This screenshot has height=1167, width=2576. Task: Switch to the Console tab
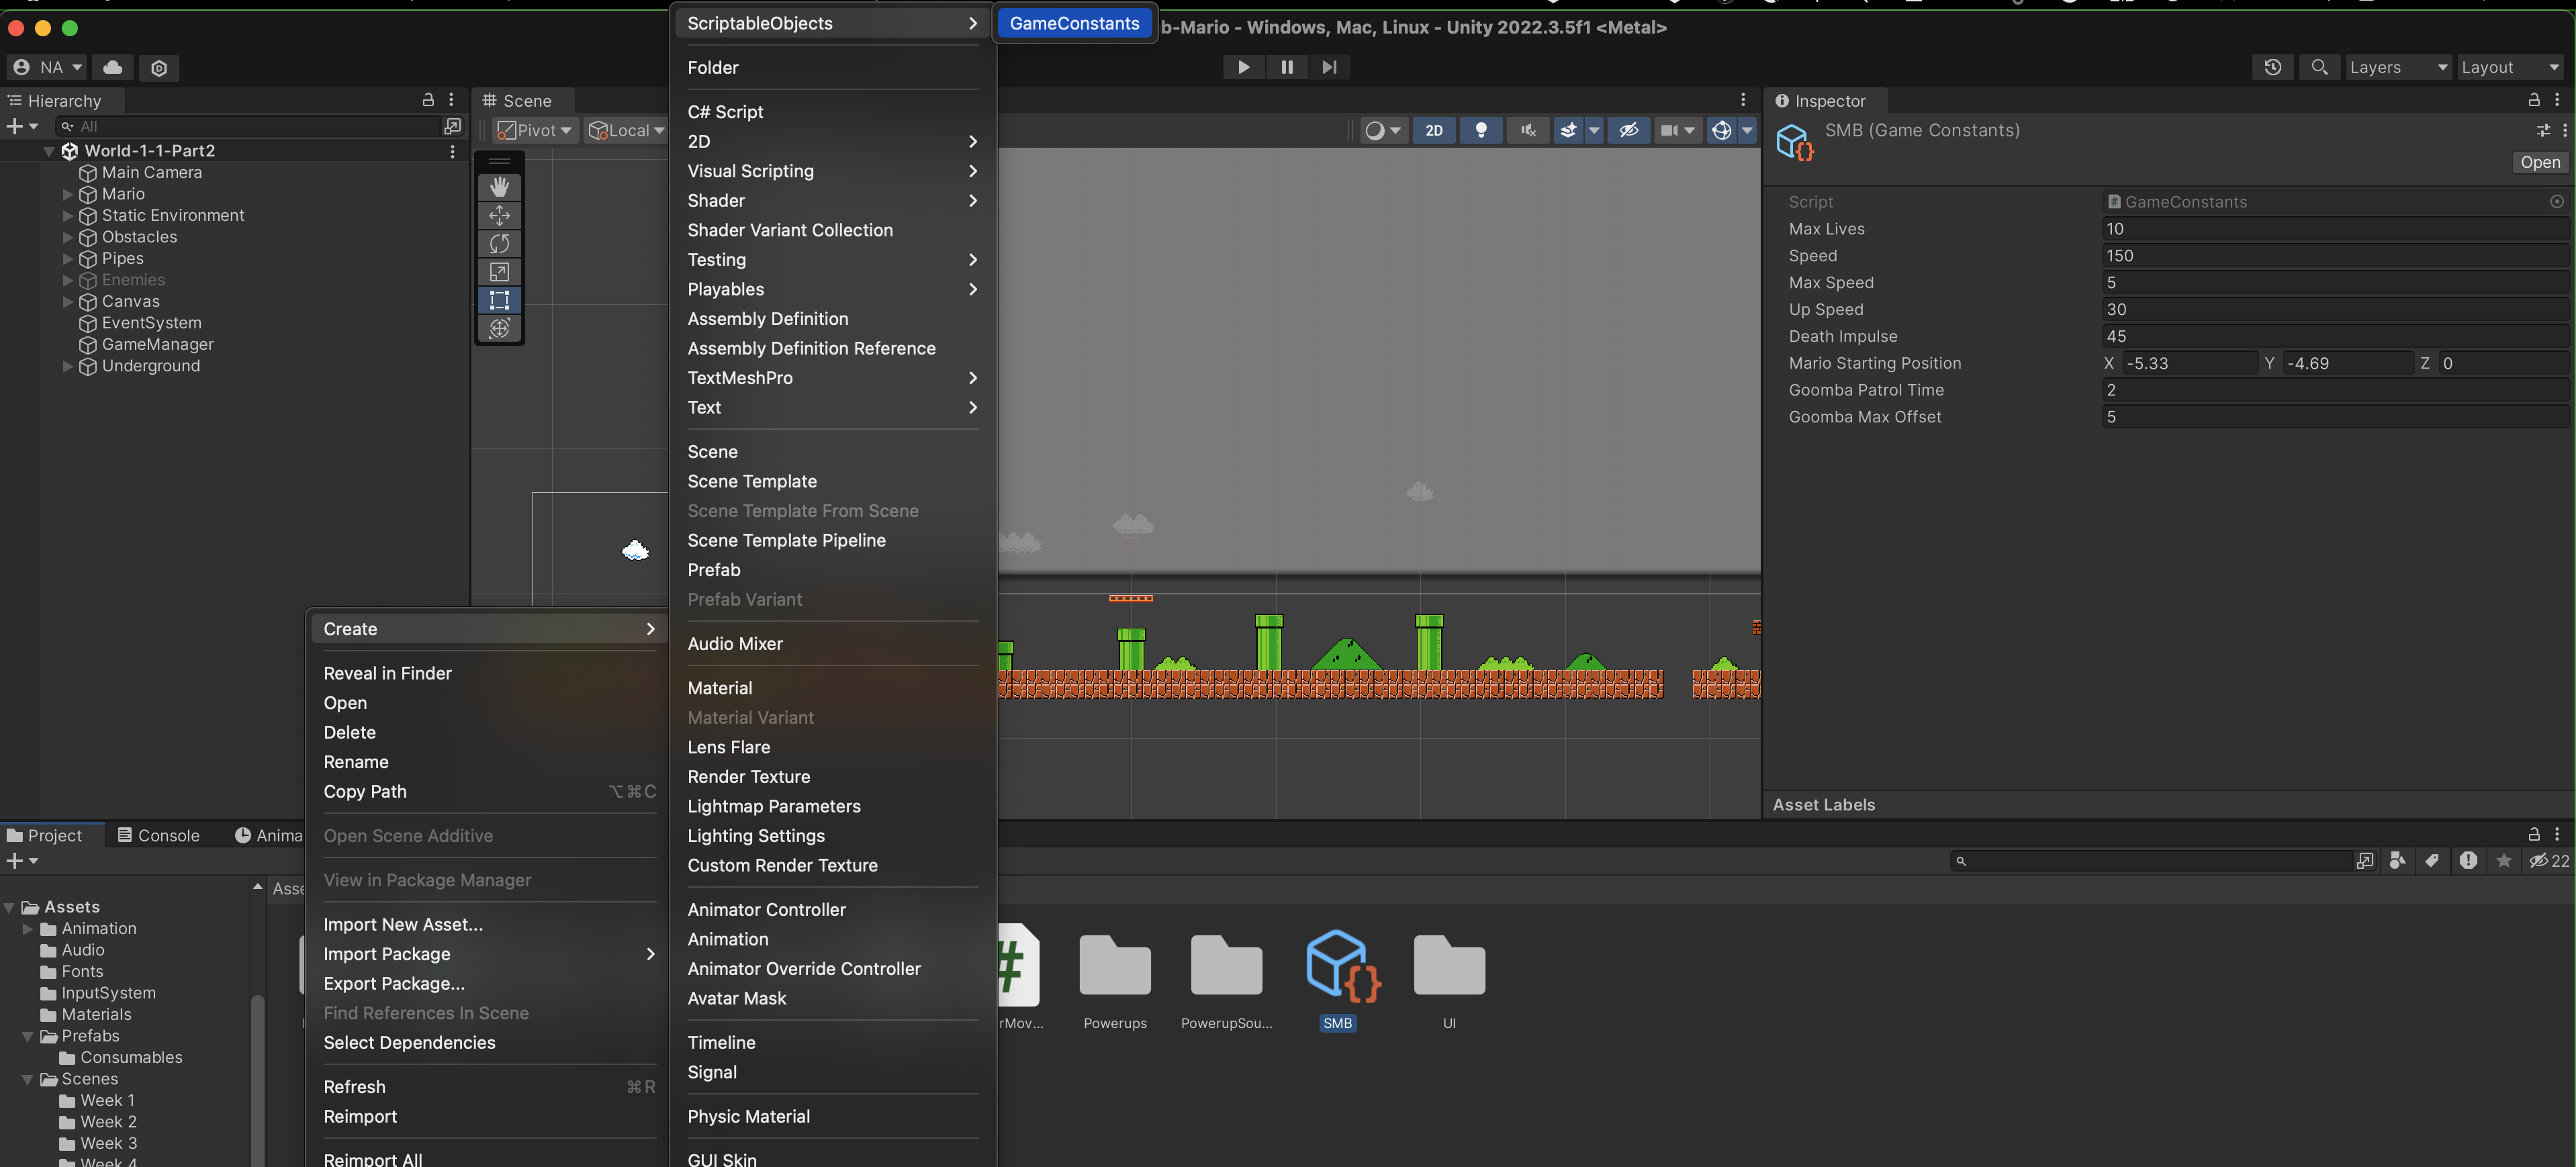[158, 836]
